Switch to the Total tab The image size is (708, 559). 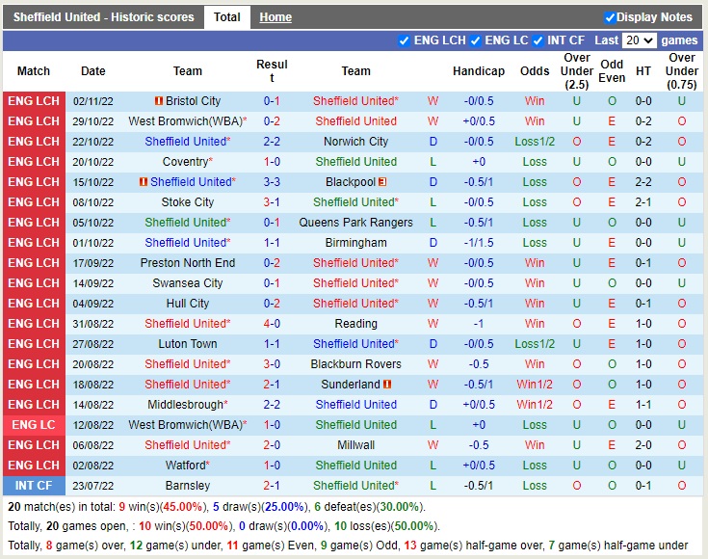(227, 17)
